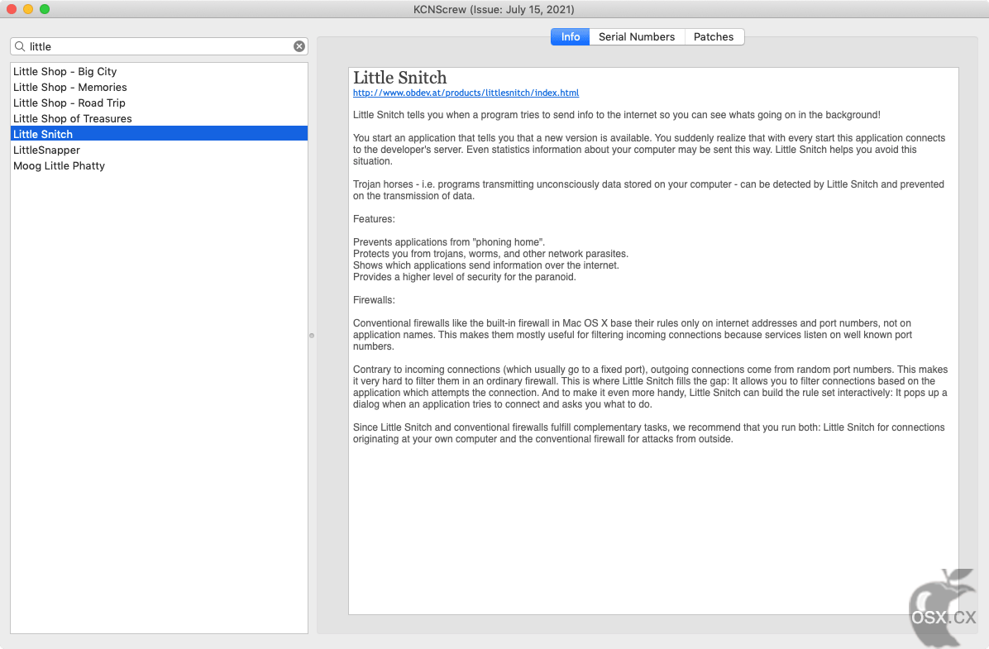Zoom the KCNScrew window with green button
The image size is (989, 649).
tap(44, 9)
